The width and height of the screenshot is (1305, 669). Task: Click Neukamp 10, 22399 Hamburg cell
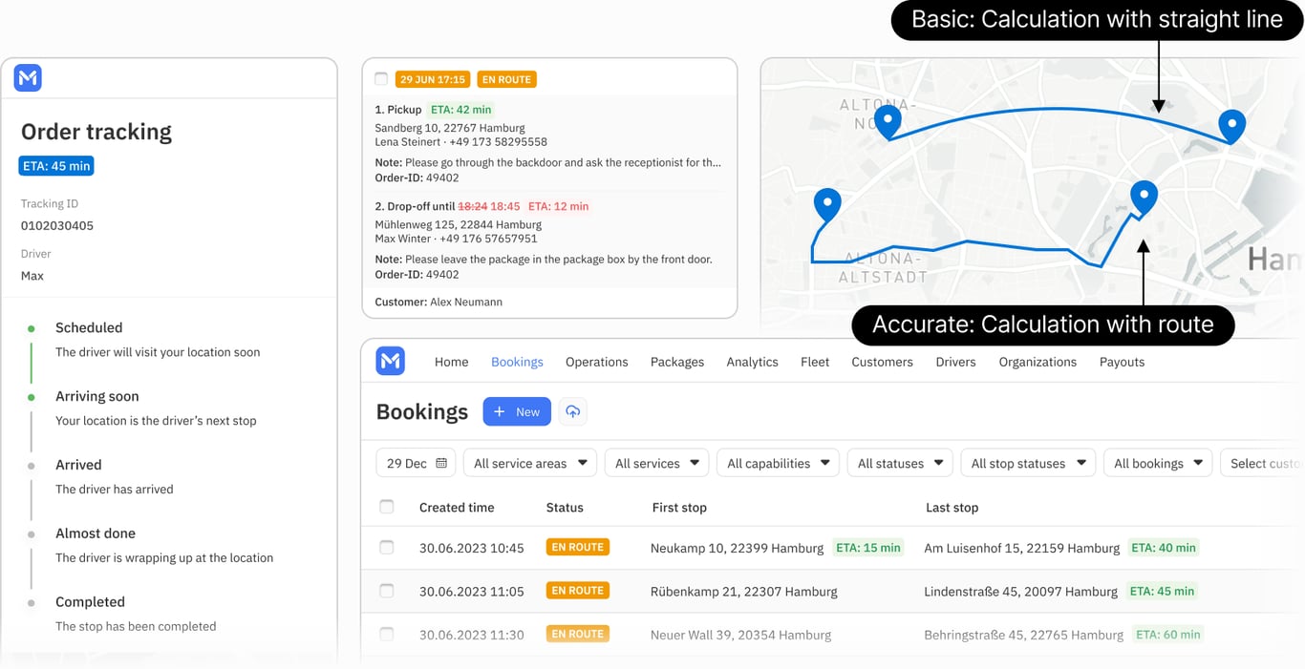click(x=737, y=548)
